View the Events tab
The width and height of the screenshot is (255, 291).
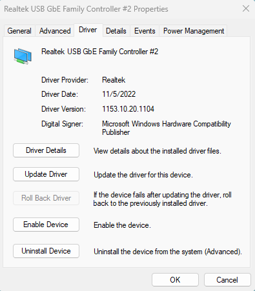tap(145, 31)
